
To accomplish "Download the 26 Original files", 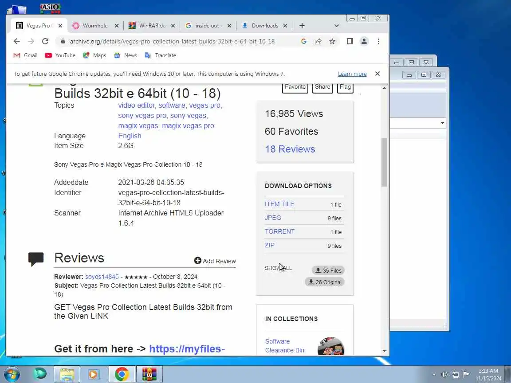I will coord(325,282).
